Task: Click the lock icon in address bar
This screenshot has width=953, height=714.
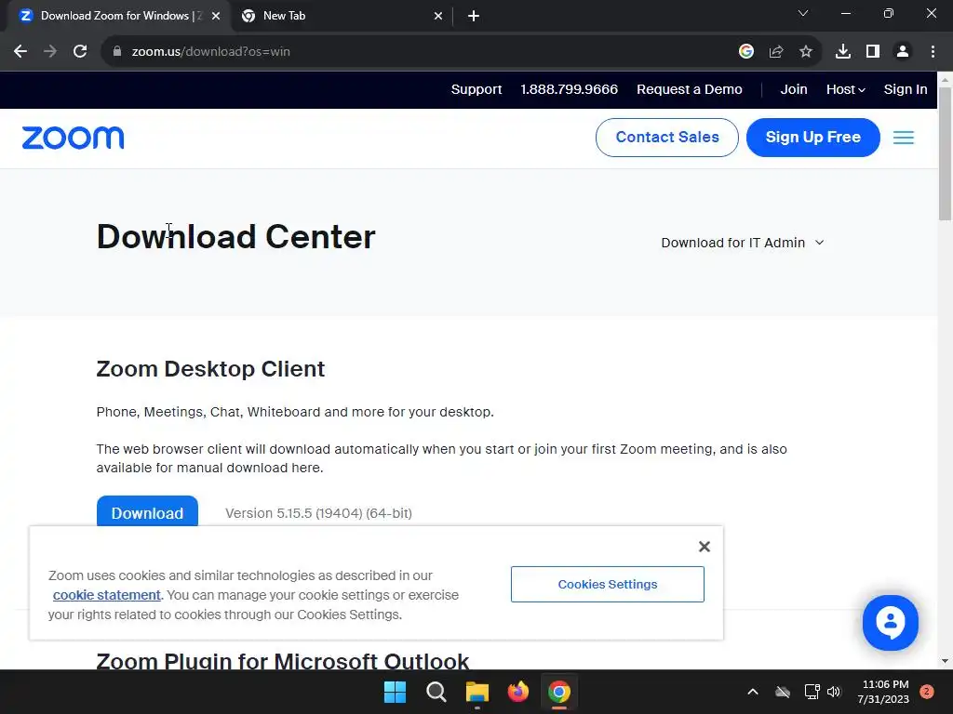Action: (117, 52)
